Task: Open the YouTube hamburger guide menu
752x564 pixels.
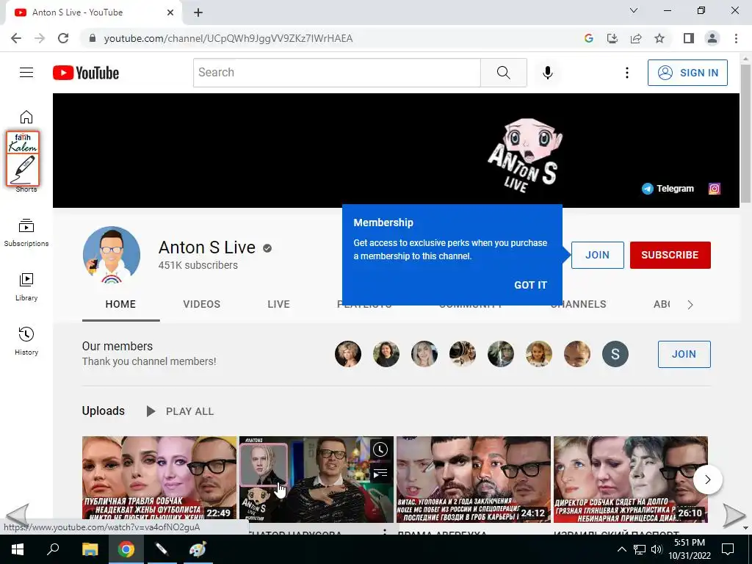Action: (x=26, y=73)
